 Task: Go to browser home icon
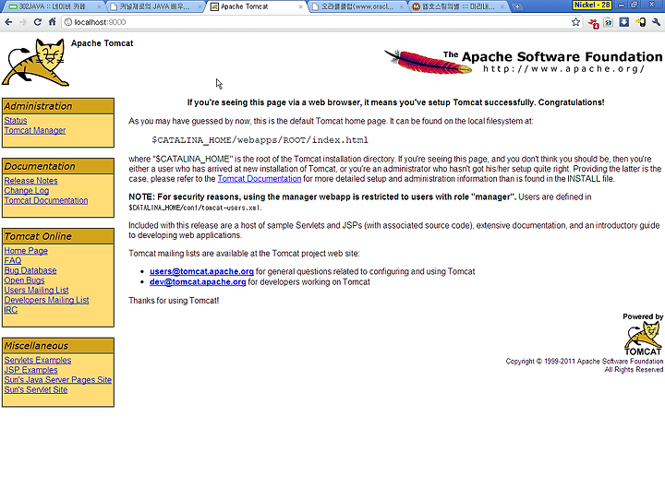click(52, 22)
